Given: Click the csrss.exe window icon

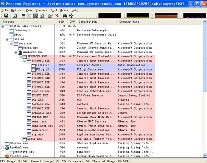Looking at the screenshot, I should (x=20, y=48).
